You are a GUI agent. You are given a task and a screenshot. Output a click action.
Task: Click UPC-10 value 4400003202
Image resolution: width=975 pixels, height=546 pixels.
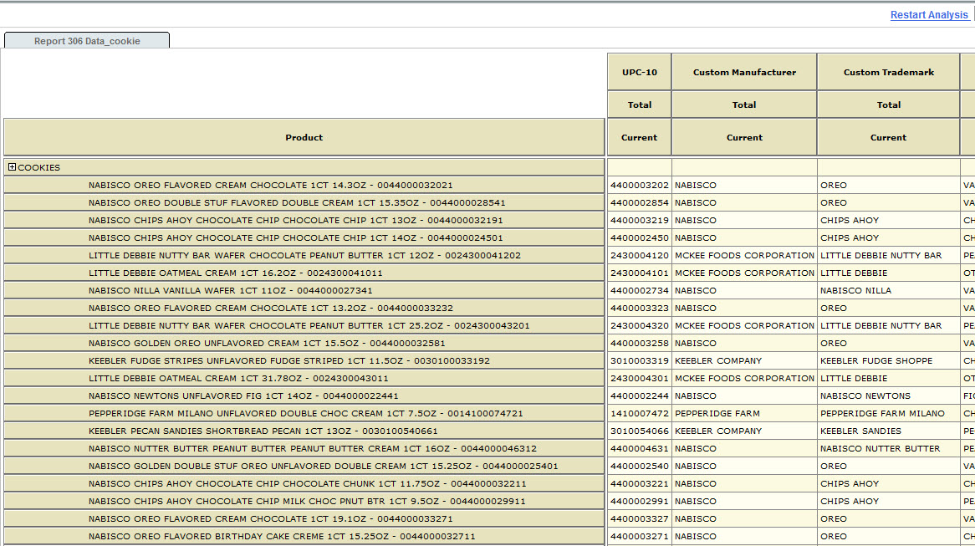[x=639, y=185]
